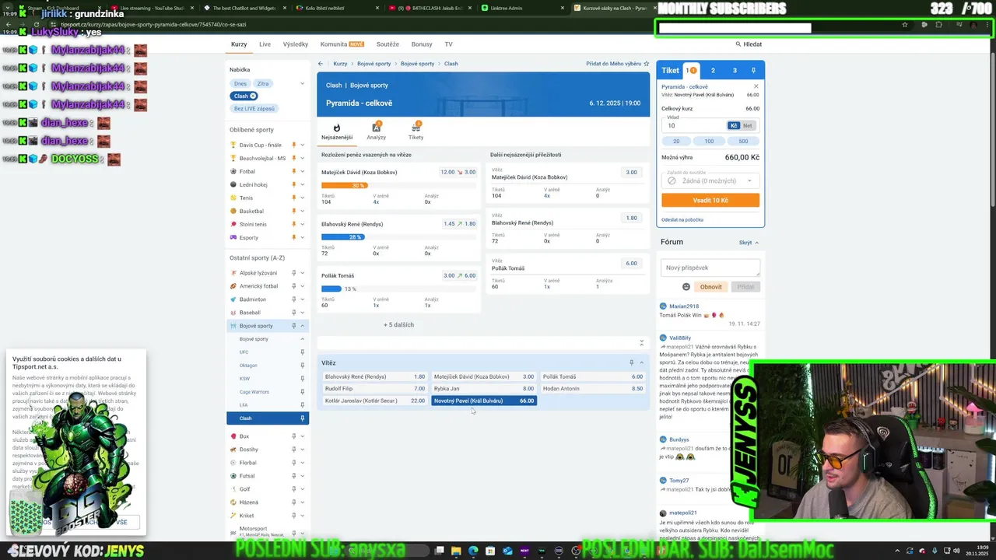Pin the UFC league
The width and height of the screenshot is (996, 560).
click(x=303, y=352)
